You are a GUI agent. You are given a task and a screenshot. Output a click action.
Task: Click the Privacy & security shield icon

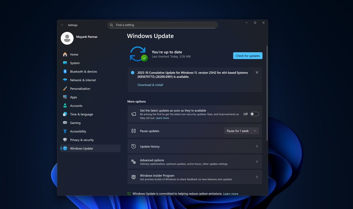[x=65, y=140]
